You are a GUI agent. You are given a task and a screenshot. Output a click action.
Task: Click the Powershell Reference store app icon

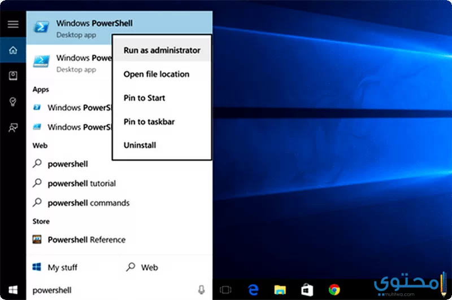pyautogui.click(x=37, y=239)
